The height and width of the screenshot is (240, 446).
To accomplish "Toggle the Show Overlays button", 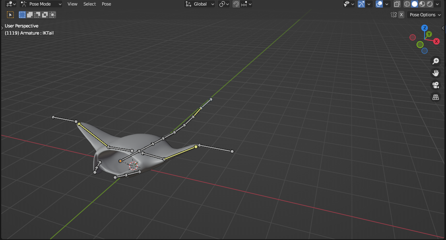I will (x=379, y=4).
